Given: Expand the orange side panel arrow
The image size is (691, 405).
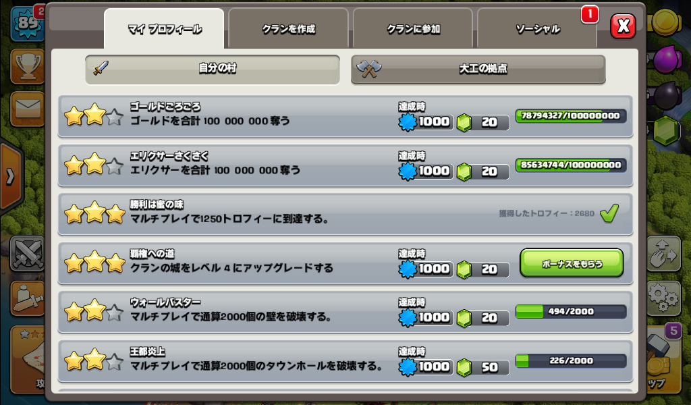Looking at the screenshot, I should coord(11,177).
